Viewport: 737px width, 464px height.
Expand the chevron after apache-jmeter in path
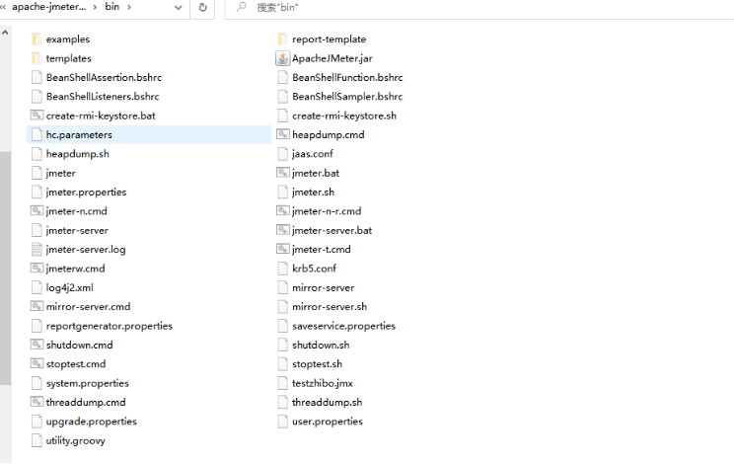[95, 7]
